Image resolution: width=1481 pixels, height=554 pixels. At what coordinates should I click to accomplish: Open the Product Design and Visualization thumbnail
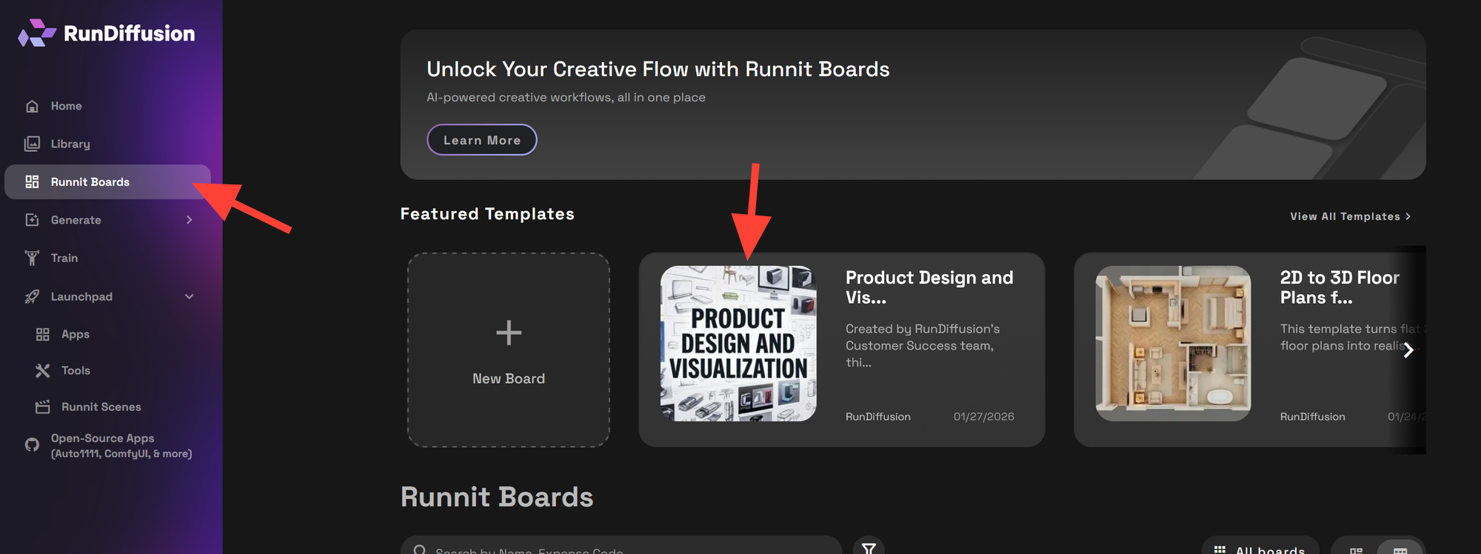[x=738, y=344]
